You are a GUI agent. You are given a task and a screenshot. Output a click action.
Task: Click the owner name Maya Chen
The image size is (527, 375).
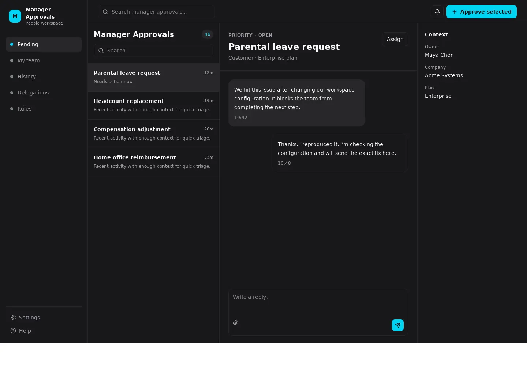pos(439,55)
